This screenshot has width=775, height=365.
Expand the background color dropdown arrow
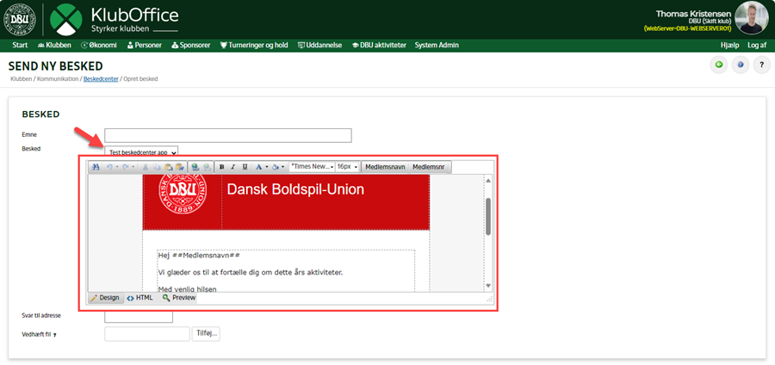282,167
